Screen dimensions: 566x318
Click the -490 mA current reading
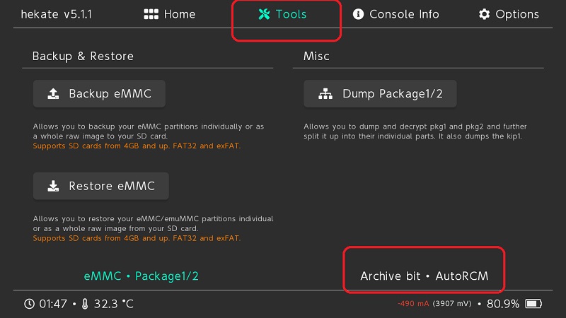click(412, 304)
